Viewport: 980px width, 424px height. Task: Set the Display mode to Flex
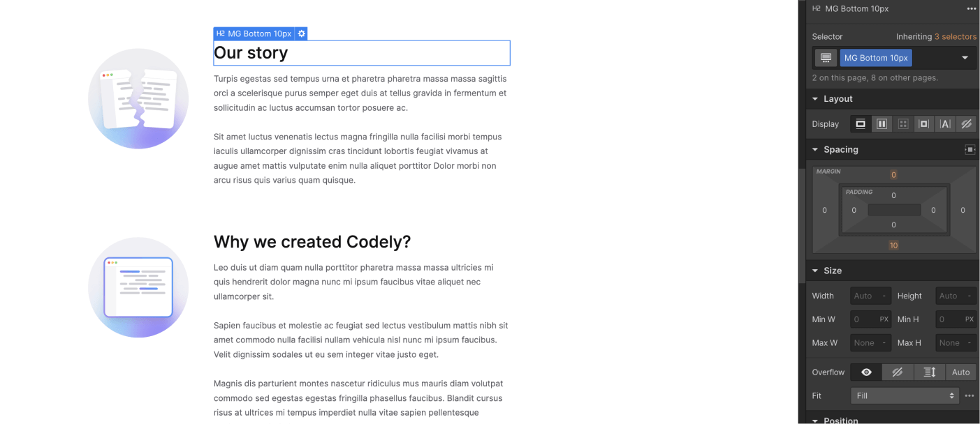click(x=882, y=123)
